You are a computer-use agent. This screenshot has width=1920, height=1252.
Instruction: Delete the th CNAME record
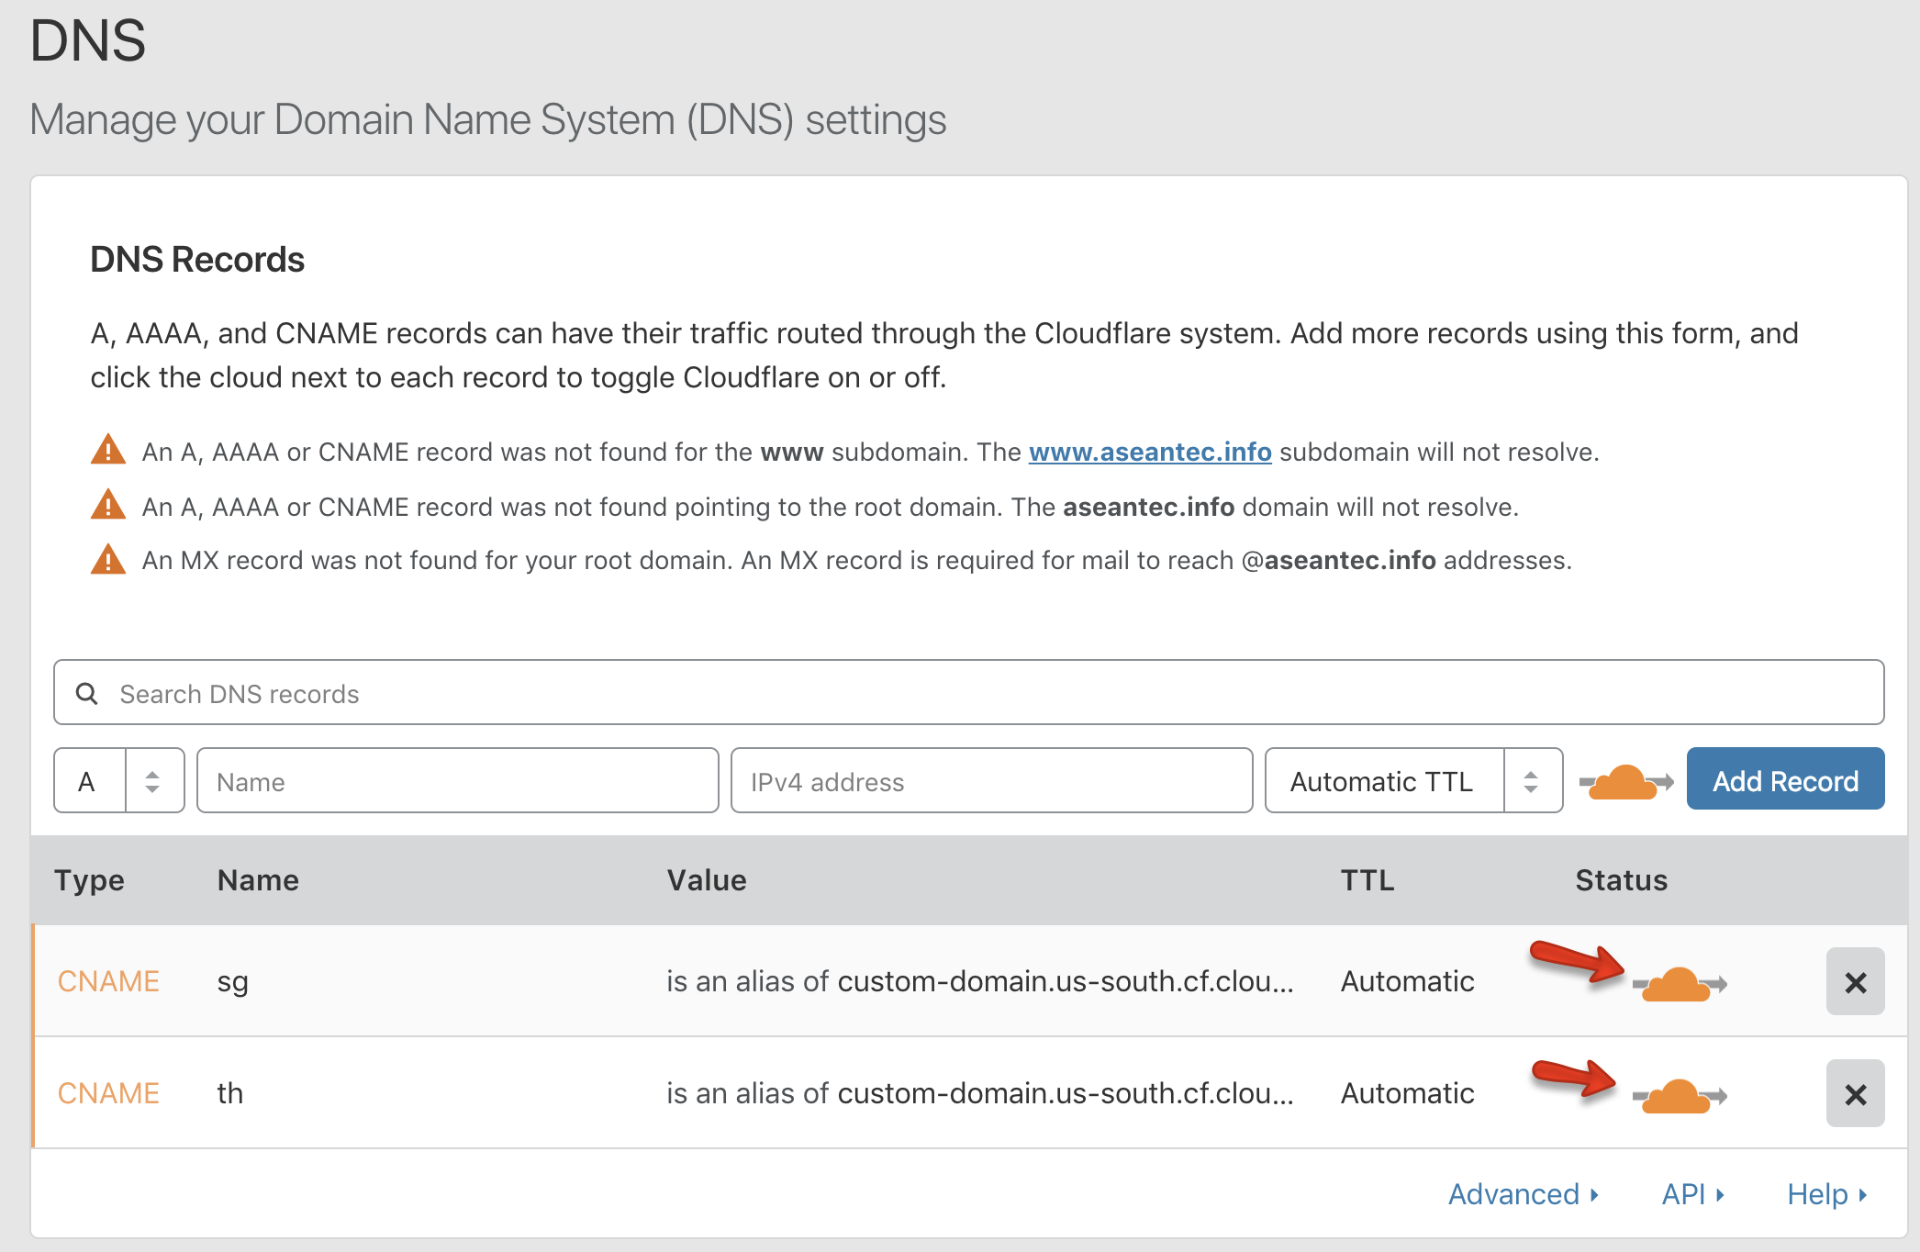(1855, 1094)
